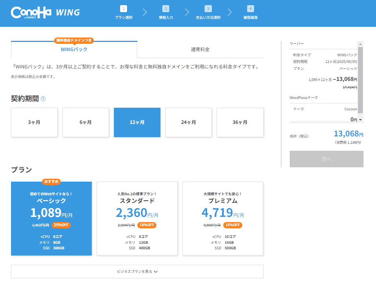This screenshot has height=289, width=376.
Task: Expand ビジネスプランを見る section
Action: point(137,271)
